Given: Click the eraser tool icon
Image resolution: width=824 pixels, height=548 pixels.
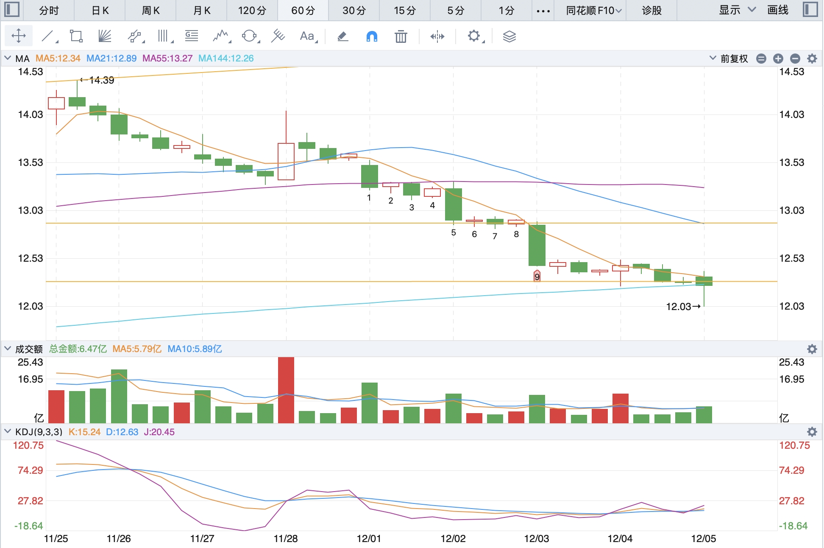Looking at the screenshot, I should point(342,36).
